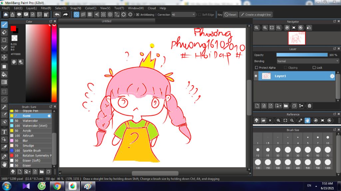Enable the Clipping checkbox
341x191 pixels.
click(285, 68)
